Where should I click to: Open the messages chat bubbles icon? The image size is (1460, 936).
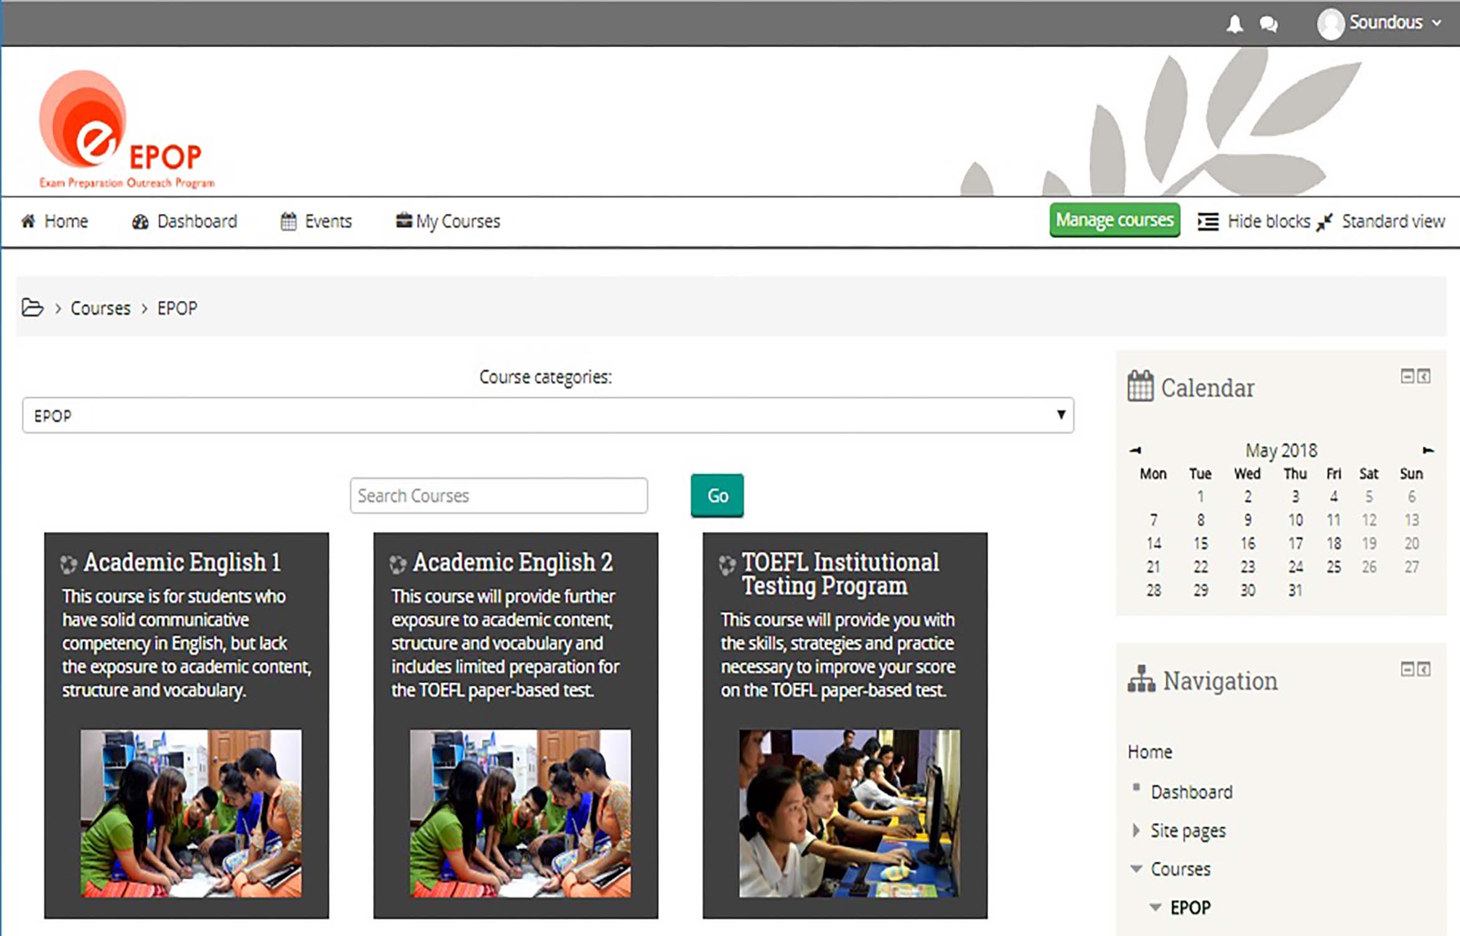[x=1268, y=24]
